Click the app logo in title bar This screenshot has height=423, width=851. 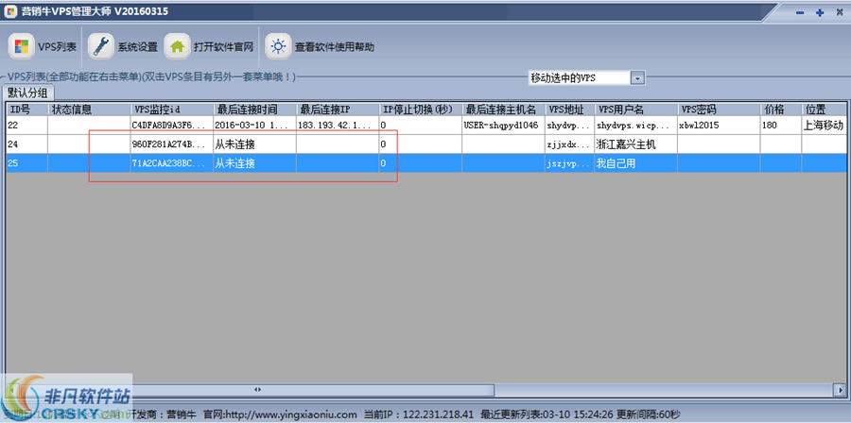pyautogui.click(x=10, y=10)
